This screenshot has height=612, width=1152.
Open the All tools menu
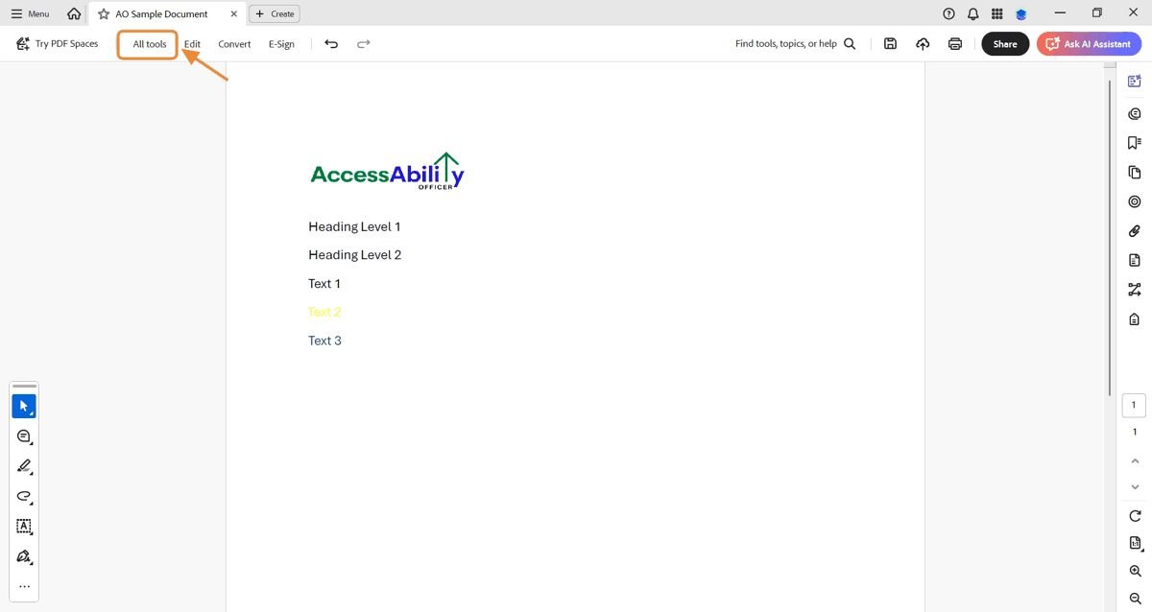pyautogui.click(x=149, y=44)
